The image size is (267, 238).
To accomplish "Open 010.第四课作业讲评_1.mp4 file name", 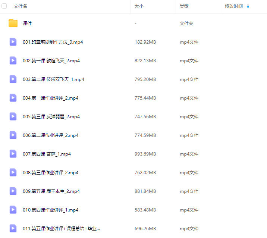I will pyautogui.click(x=50, y=210).
